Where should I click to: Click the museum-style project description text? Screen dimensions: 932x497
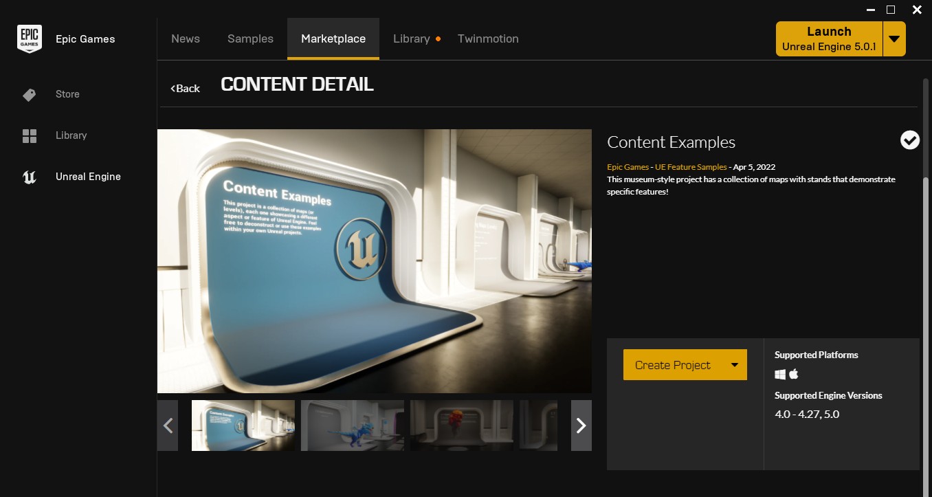click(x=751, y=186)
